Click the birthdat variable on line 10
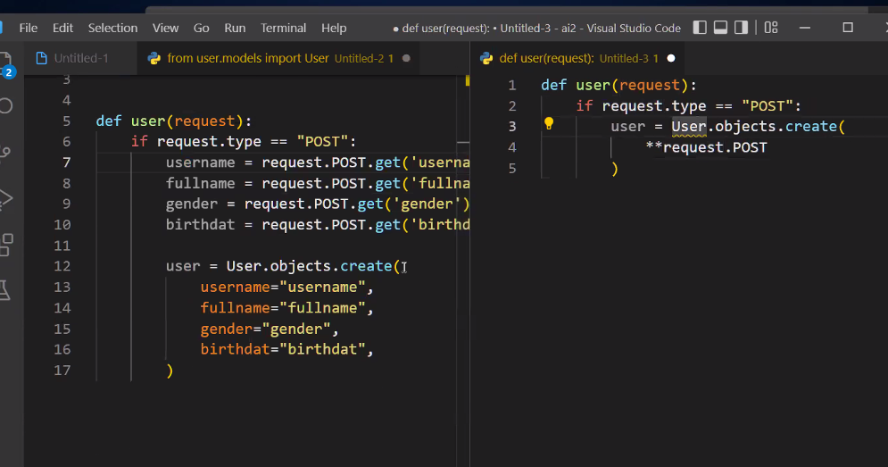 click(x=201, y=225)
